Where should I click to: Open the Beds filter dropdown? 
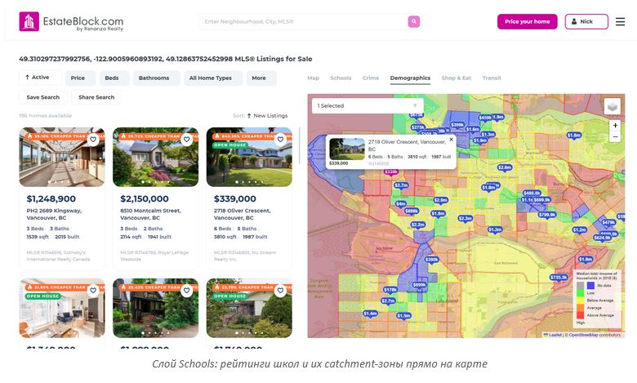point(114,78)
